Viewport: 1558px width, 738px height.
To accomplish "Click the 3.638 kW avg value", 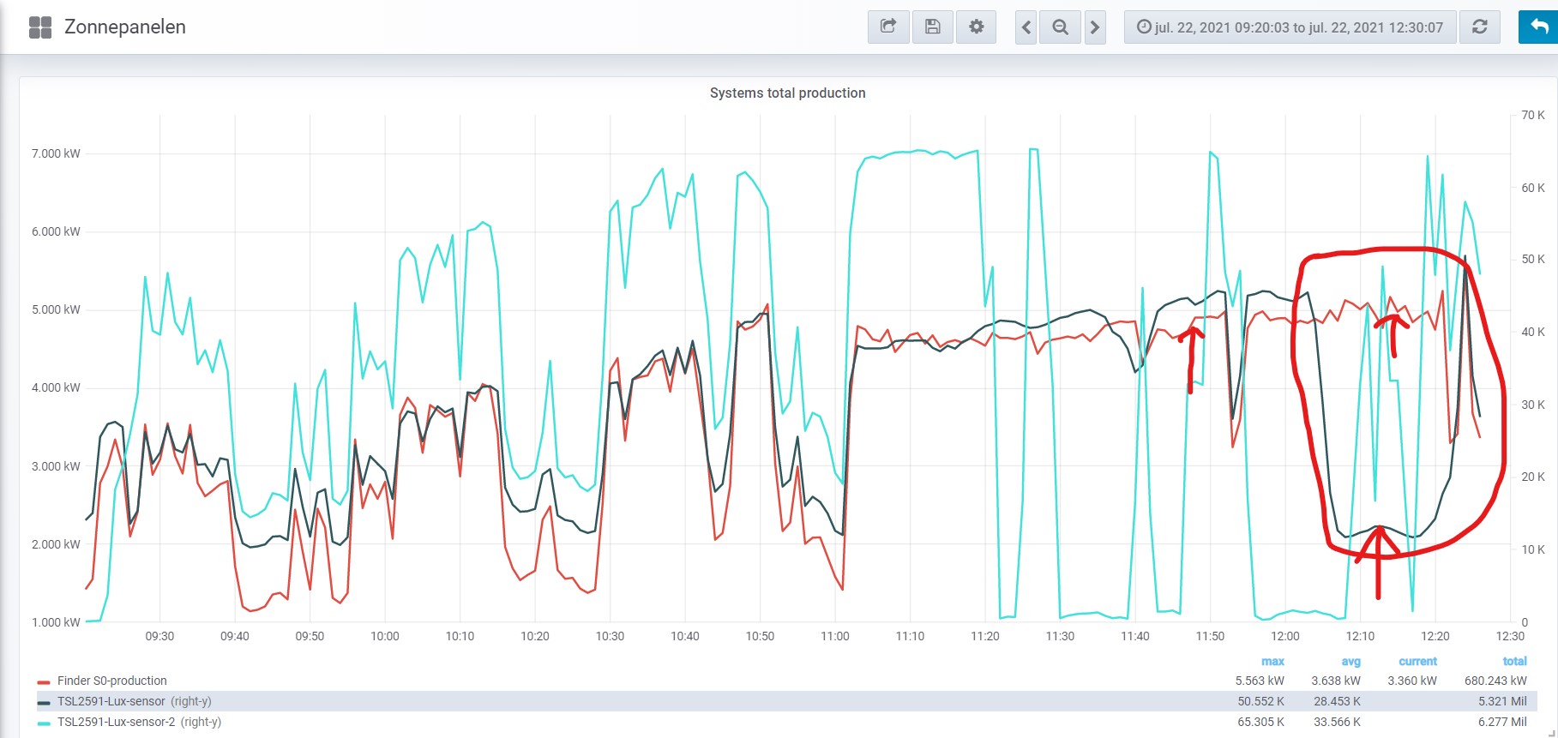I will tap(1336, 681).
